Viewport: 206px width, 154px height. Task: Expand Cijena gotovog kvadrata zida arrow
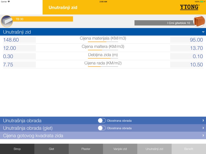tap(203, 135)
